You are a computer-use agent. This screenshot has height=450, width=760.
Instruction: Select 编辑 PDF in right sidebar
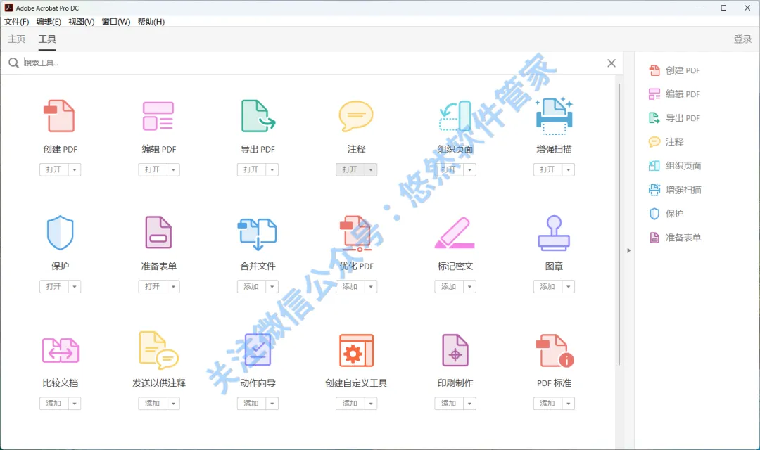click(674, 94)
